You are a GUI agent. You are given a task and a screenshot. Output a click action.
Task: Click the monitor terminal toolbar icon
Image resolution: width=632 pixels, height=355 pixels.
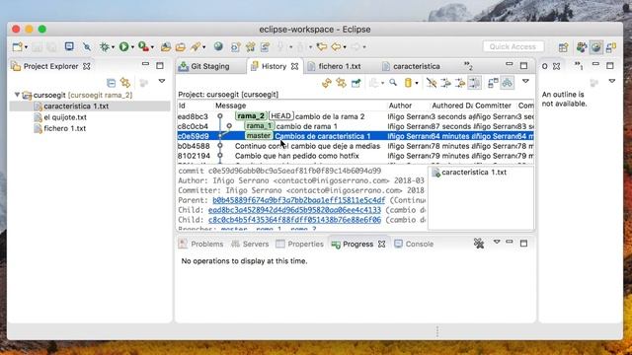click(69, 46)
